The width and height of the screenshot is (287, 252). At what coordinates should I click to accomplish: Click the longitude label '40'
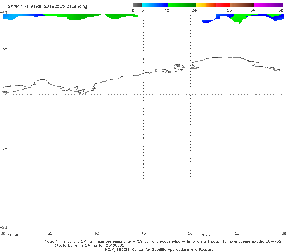97,233
